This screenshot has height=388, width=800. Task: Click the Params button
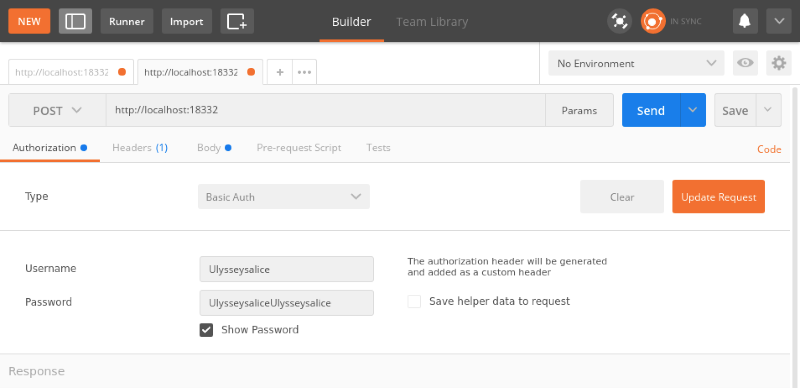tap(579, 110)
